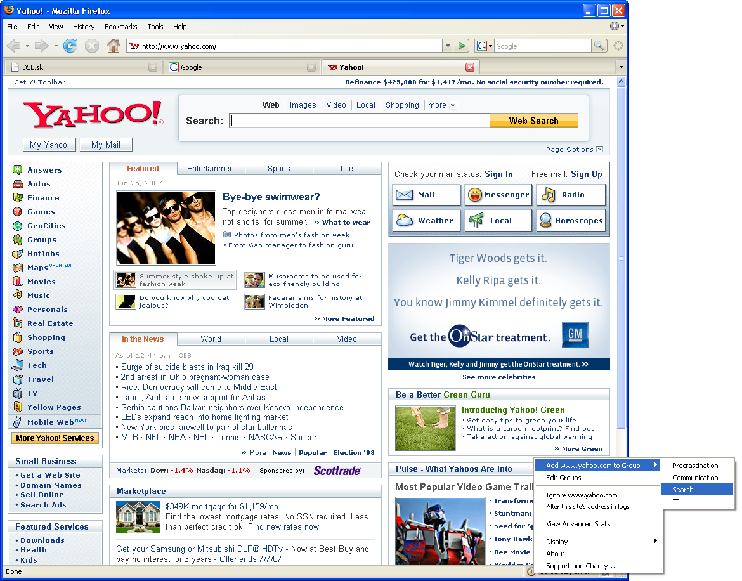Click the Autos car icon
742x581 pixels.
pyautogui.click(x=18, y=184)
